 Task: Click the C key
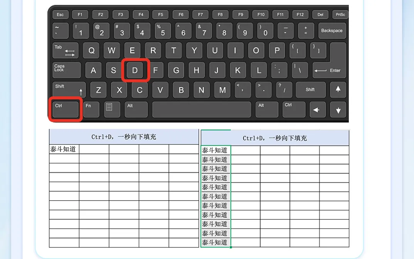140,90
